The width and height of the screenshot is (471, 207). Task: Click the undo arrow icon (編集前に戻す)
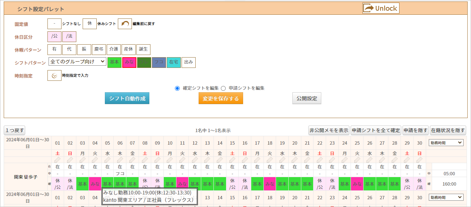(x=125, y=24)
